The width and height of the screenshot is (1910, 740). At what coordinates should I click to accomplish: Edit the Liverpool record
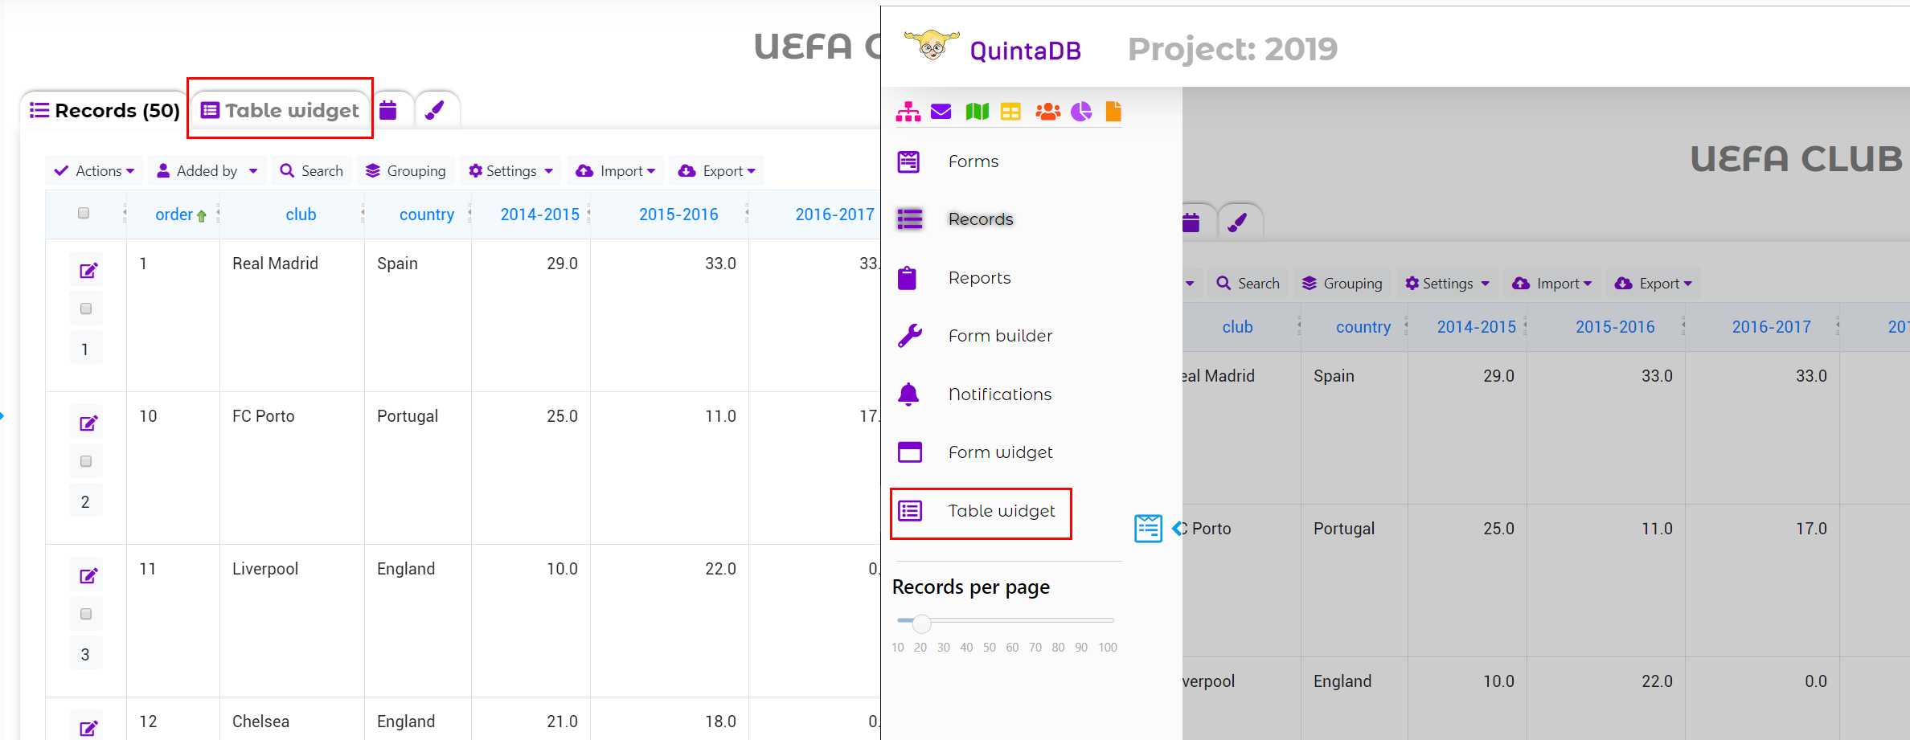[x=88, y=576]
